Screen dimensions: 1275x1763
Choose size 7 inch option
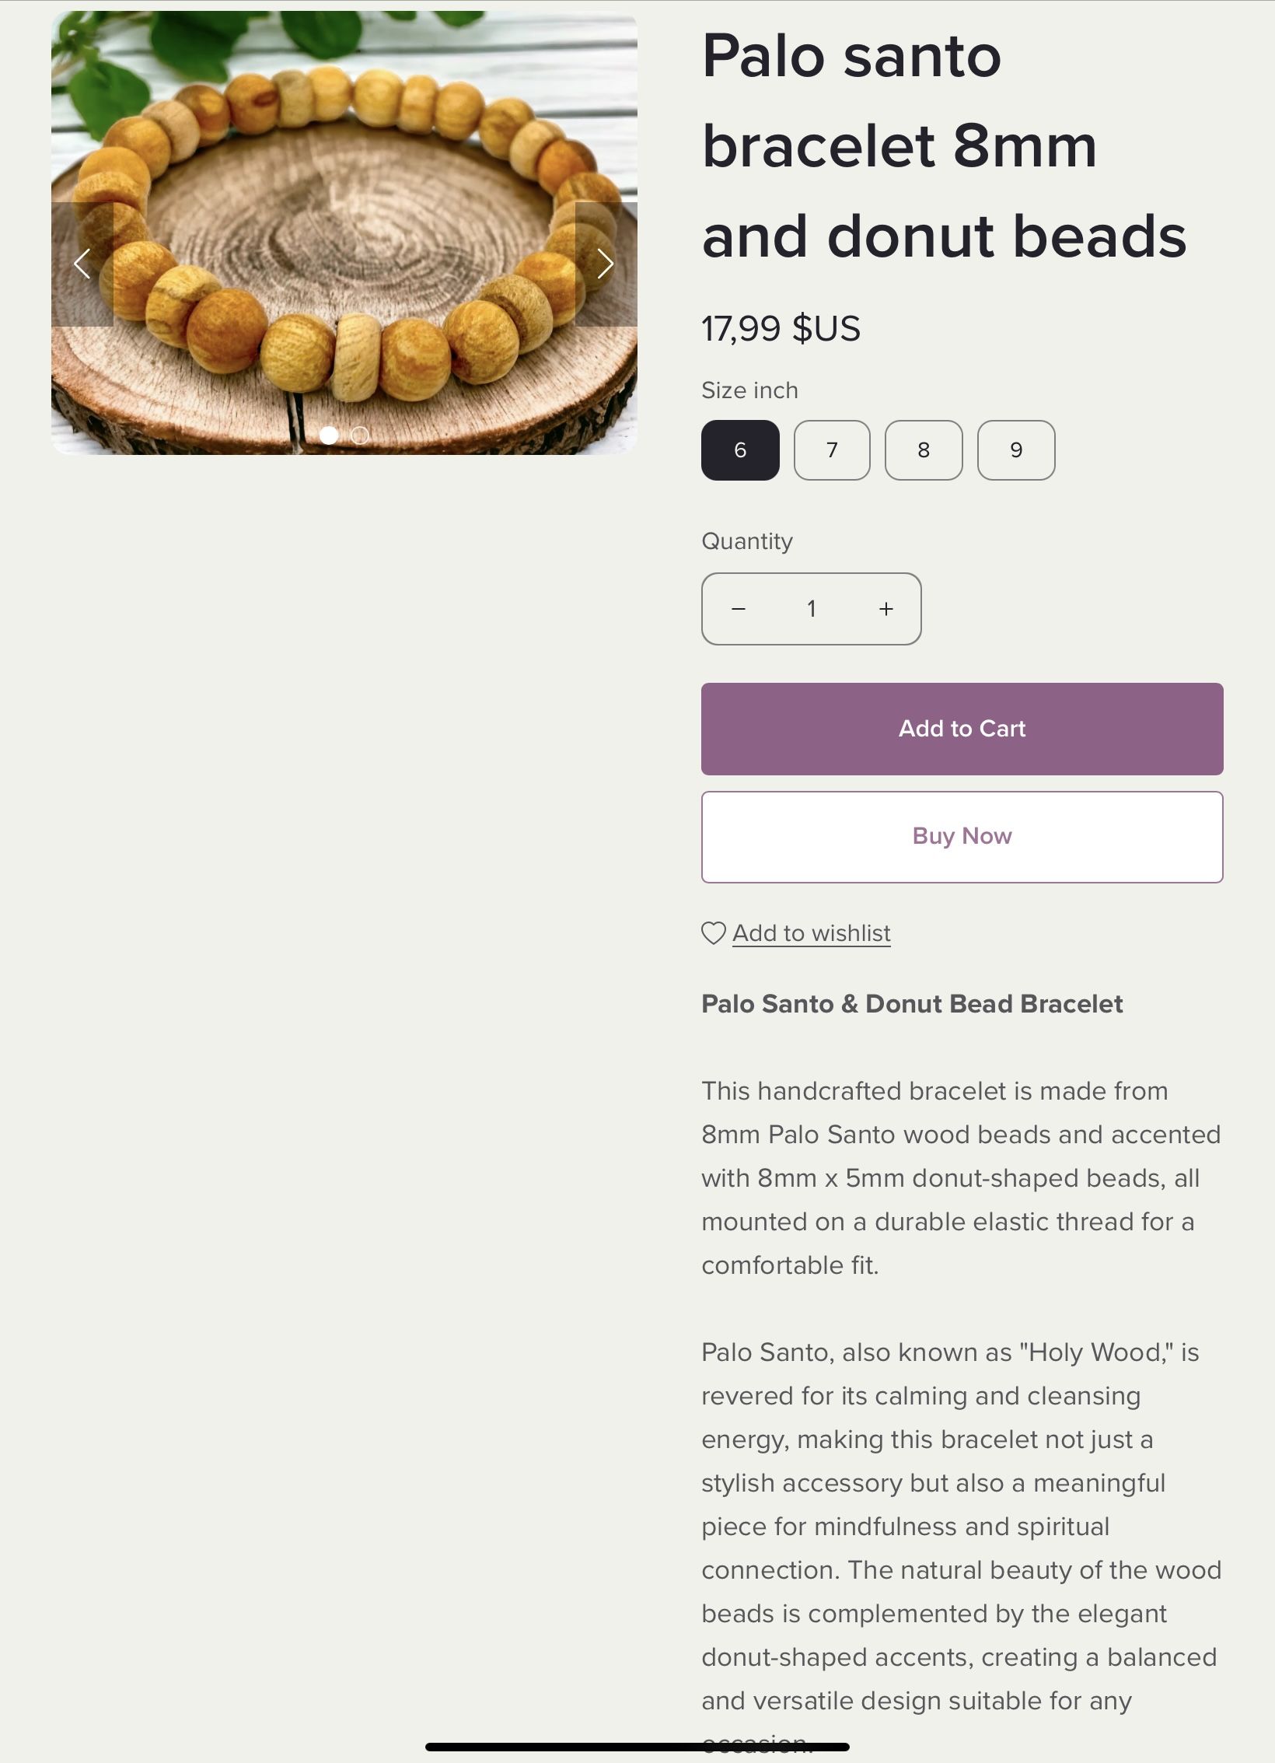(x=832, y=450)
